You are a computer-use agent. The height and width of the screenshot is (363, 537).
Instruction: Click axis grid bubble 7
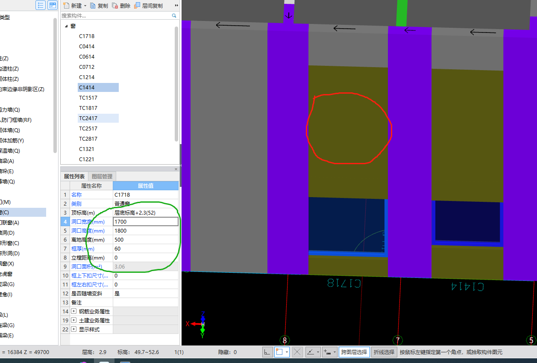(398, 340)
